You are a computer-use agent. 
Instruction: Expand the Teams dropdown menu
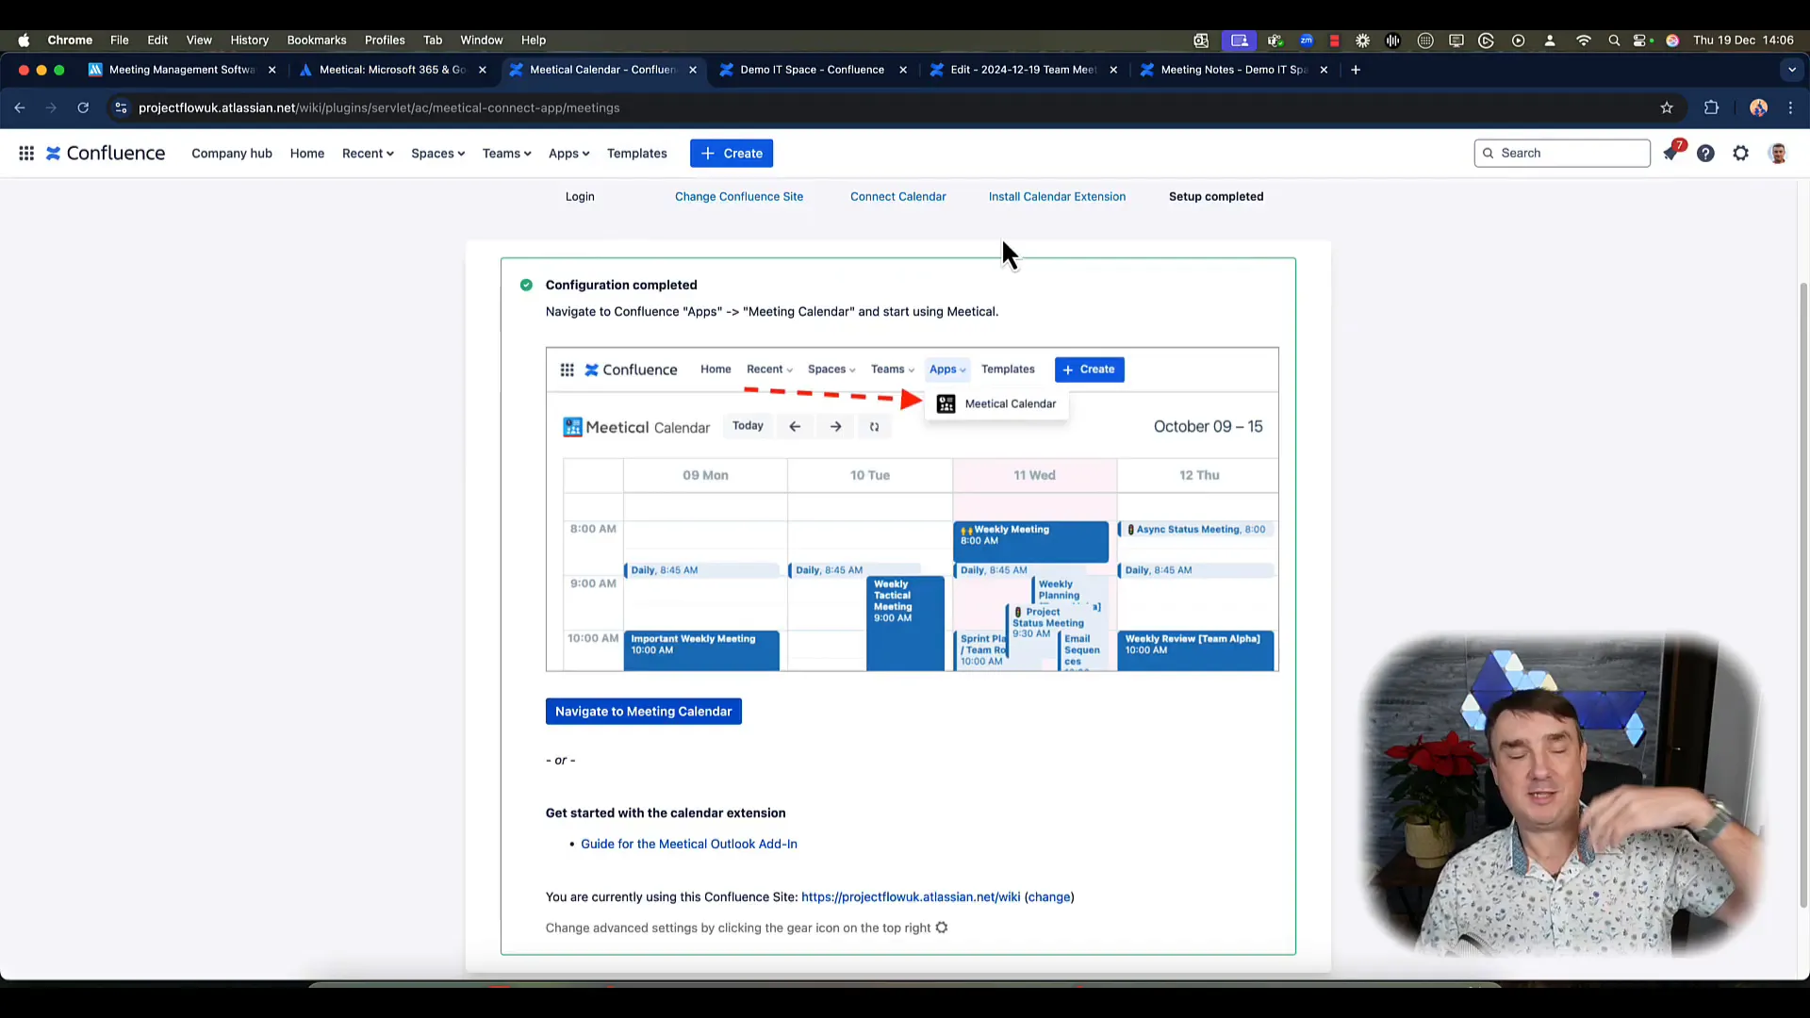click(x=504, y=153)
